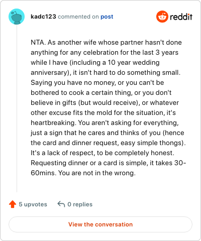This screenshot has width=201, height=241.
Task: Open the kadc123 username profile link
Action: [43, 17]
